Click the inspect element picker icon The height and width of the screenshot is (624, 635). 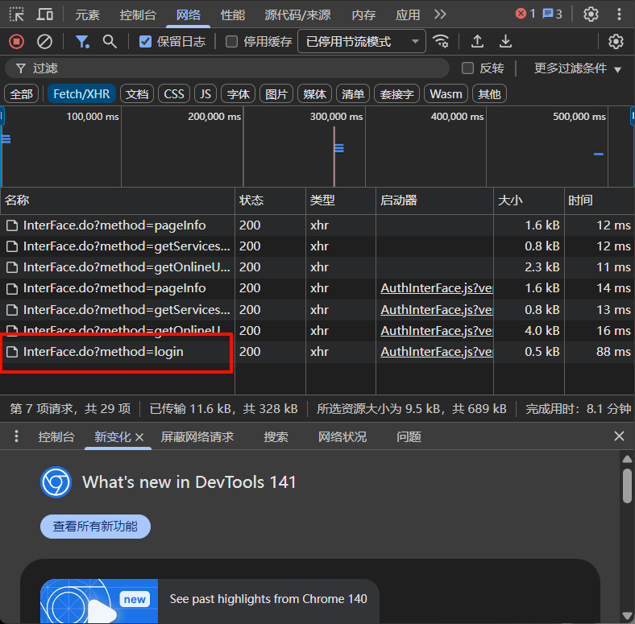[17, 14]
